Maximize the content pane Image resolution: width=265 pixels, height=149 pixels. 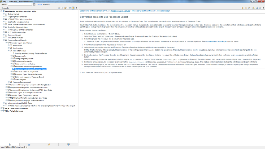(x=263, y=8)
